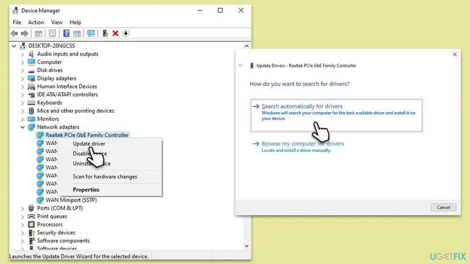Click the Ports (COM & LPT) icon
This screenshot has width=470, height=264.
[31, 208]
